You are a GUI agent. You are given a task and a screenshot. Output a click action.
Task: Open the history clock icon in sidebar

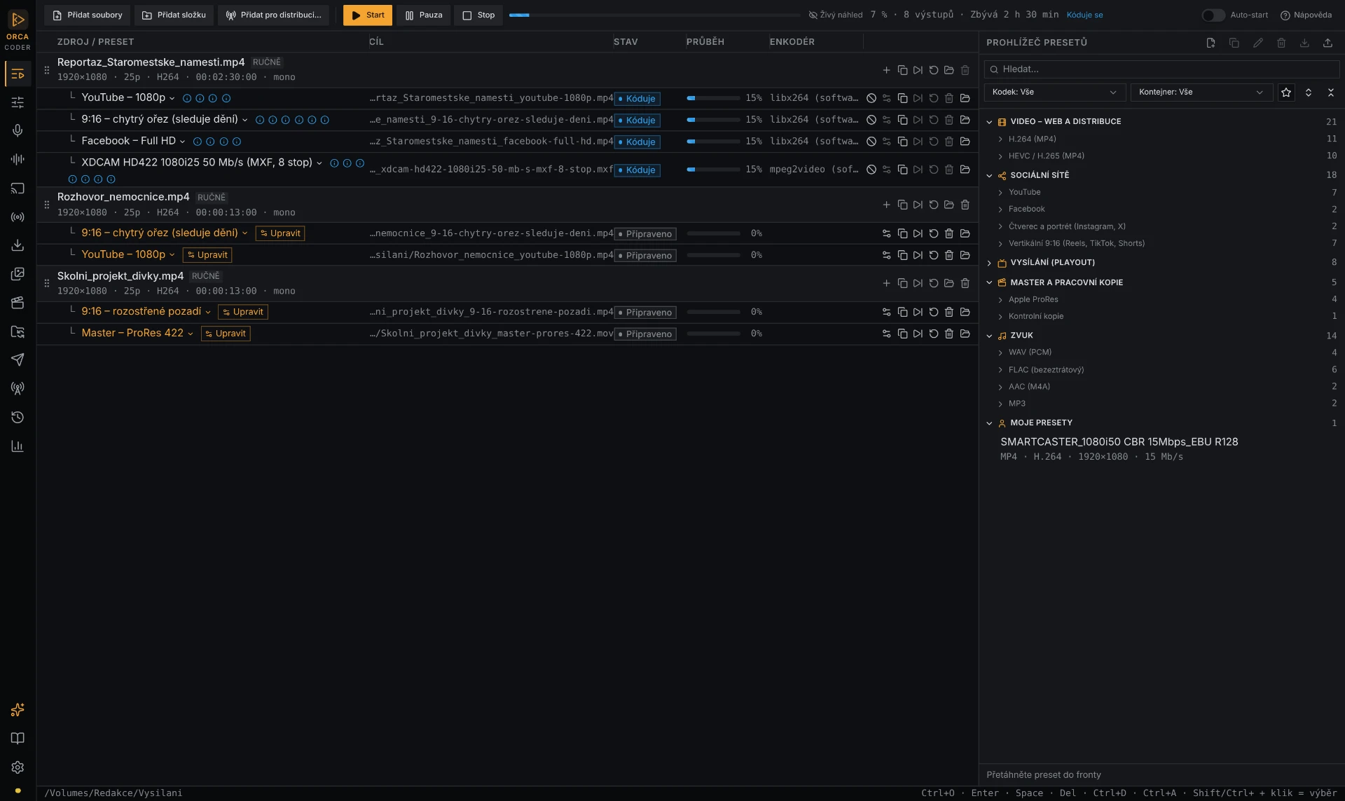[x=18, y=418]
